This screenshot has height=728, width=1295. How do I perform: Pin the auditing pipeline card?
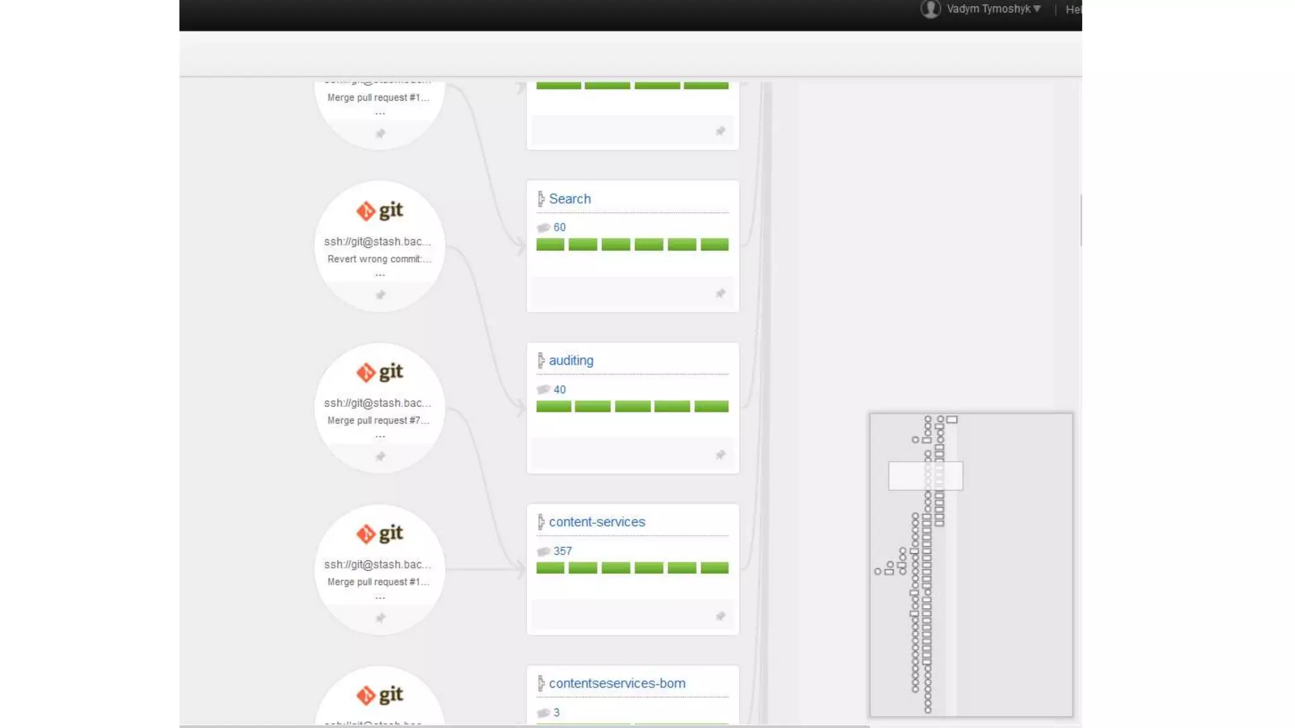720,455
